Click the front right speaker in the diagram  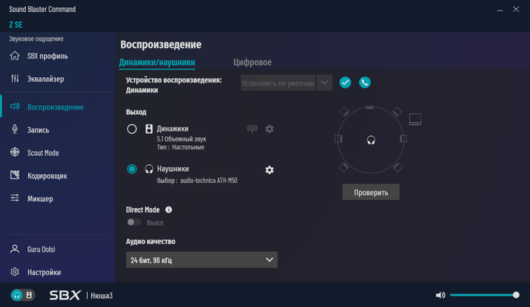click(x=397, y=112)
